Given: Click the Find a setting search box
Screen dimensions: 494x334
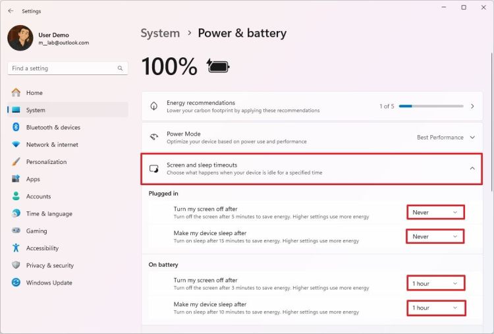Looking at the screenshot, I should click(x=63, y=69).
